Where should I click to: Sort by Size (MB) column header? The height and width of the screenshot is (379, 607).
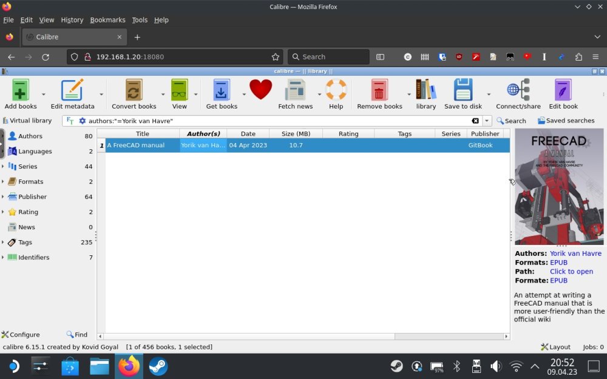pyautogui.click(x=296, y=133)
